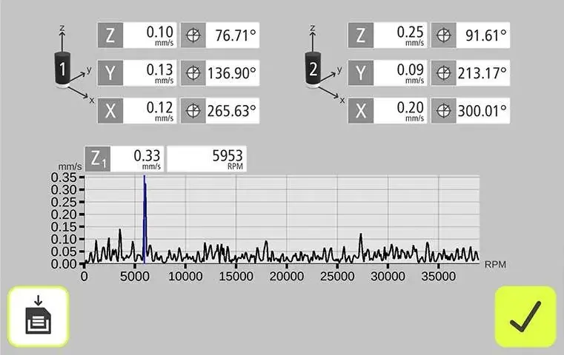Screen dimensions: 564x355
Task: Click the RPM axis unit label
Action: [495, 265]
